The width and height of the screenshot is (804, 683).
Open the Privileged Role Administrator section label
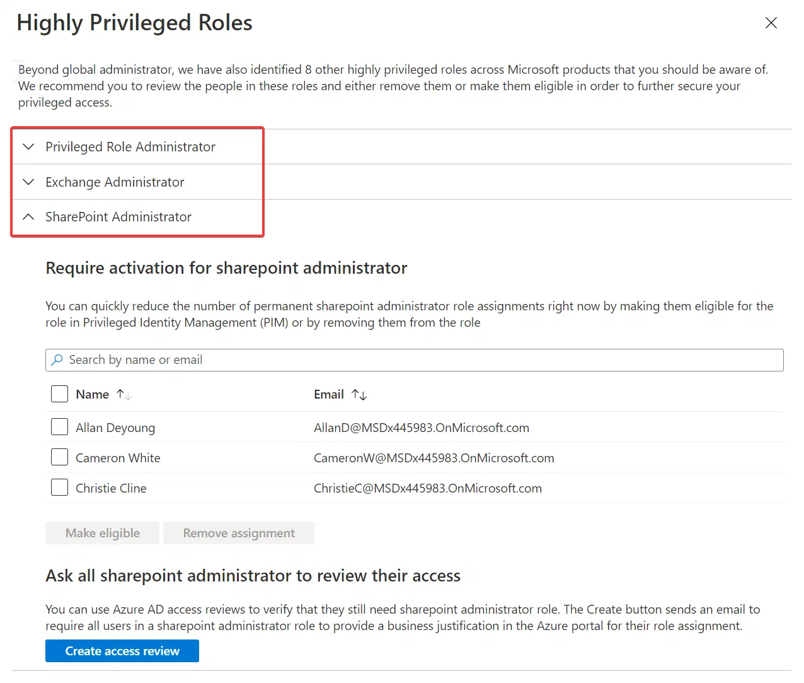pos(130,147)
